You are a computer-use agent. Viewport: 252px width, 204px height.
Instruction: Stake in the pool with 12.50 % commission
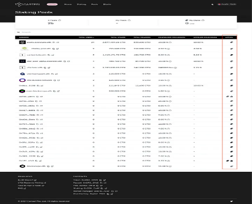[232, 124]
